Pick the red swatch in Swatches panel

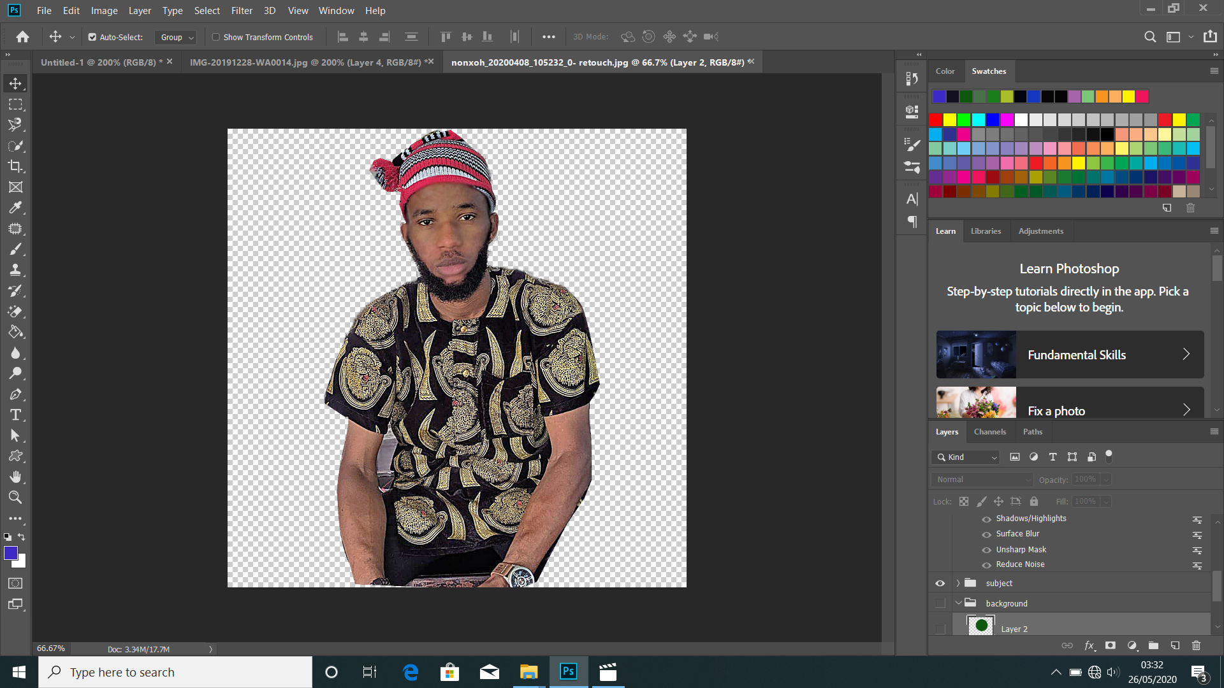tap(935, 119)
